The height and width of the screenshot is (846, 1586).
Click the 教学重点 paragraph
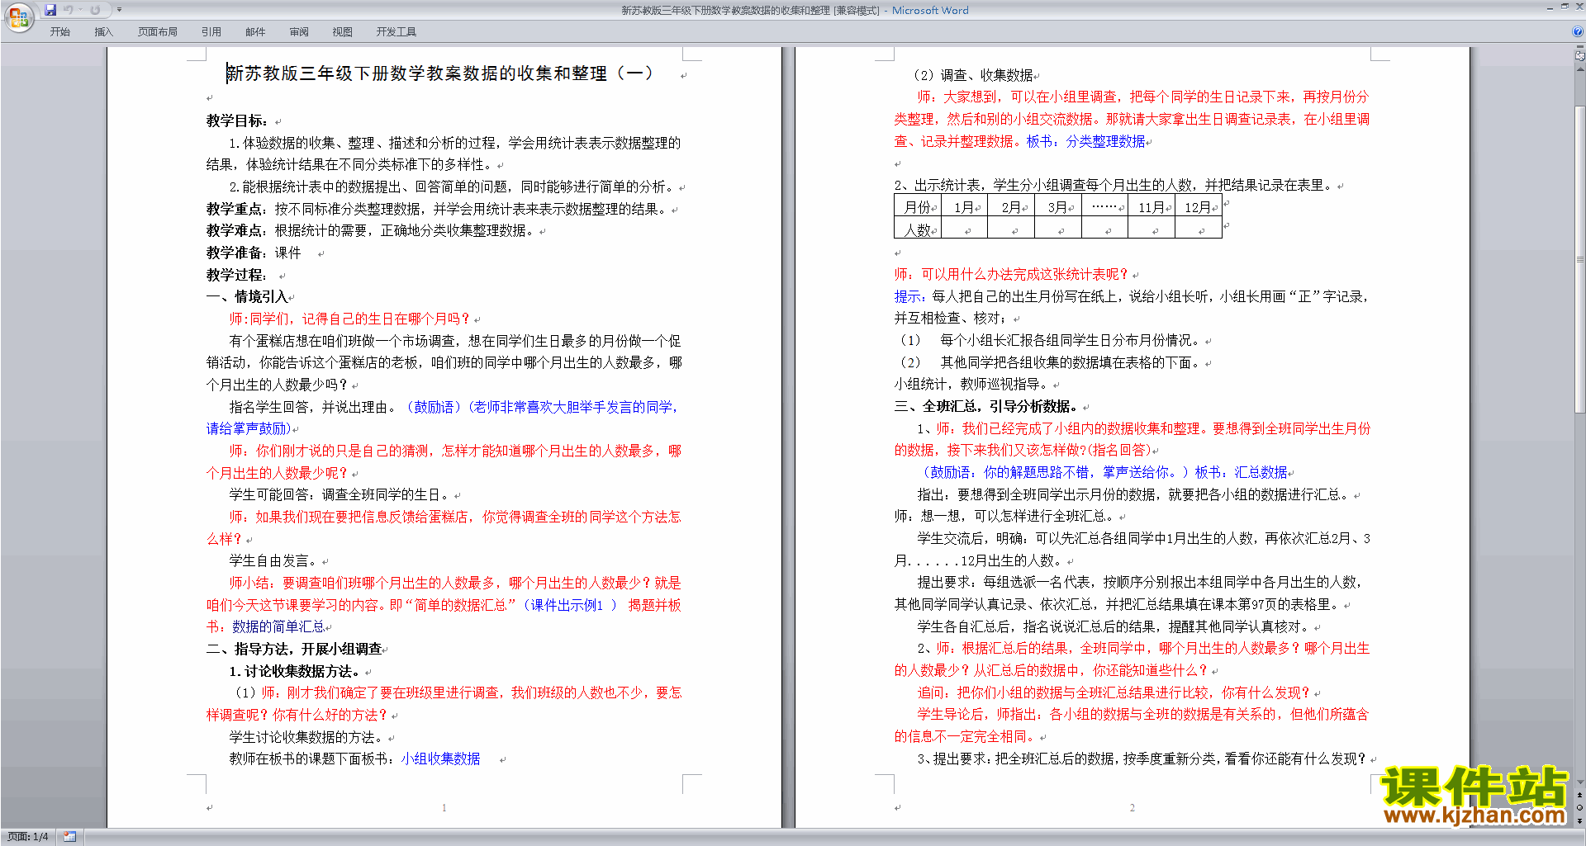(x=437, y=209)
